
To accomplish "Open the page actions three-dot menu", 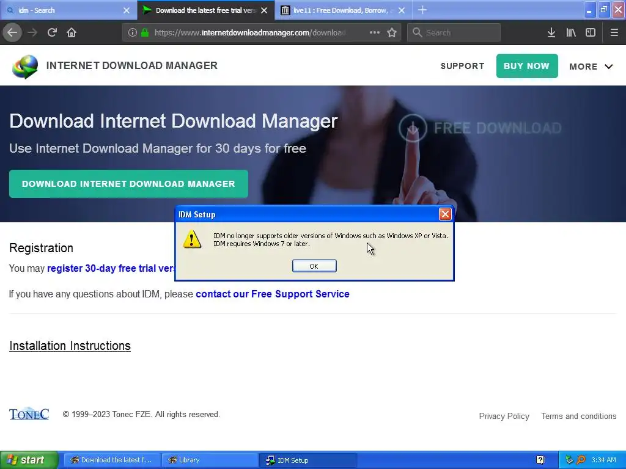I will [375, 33].
